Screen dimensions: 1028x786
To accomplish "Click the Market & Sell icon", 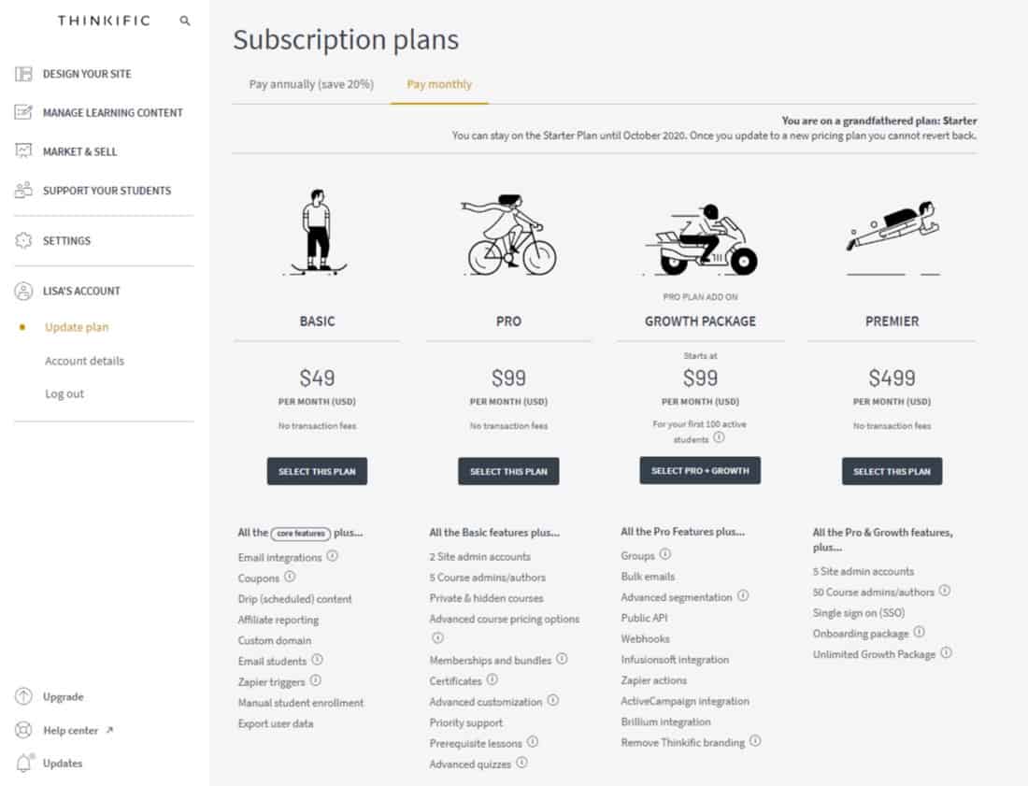I will click(x=23, y=151).
